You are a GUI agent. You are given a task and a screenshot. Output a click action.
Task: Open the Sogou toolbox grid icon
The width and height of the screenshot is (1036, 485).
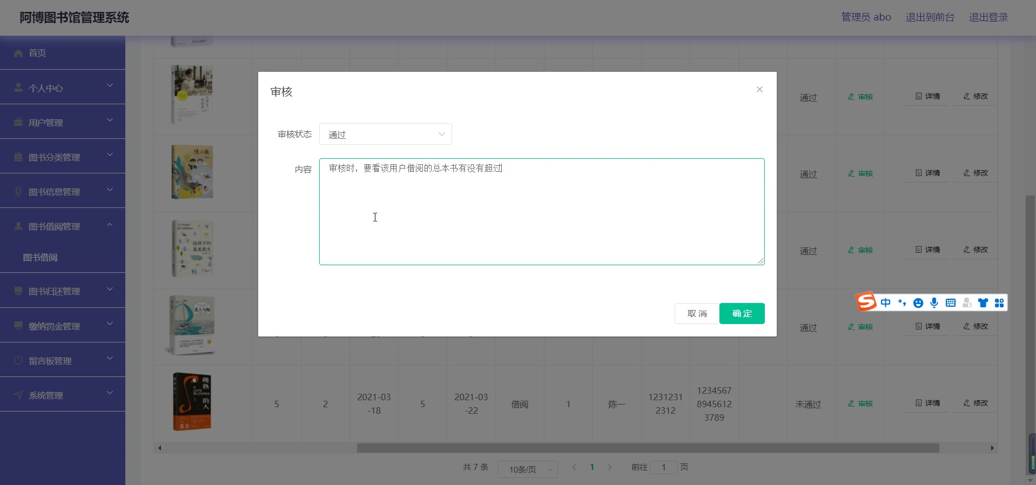[999, 302]
